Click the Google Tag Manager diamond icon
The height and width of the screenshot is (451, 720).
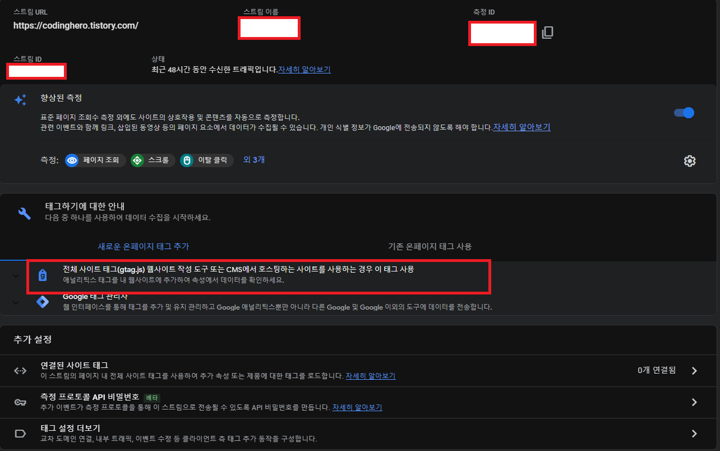point(42,302)
